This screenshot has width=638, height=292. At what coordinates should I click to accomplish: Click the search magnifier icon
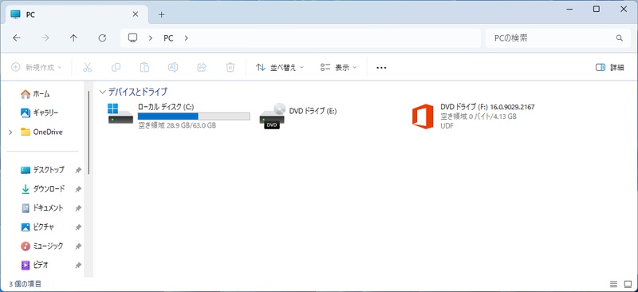coord(620,37)
